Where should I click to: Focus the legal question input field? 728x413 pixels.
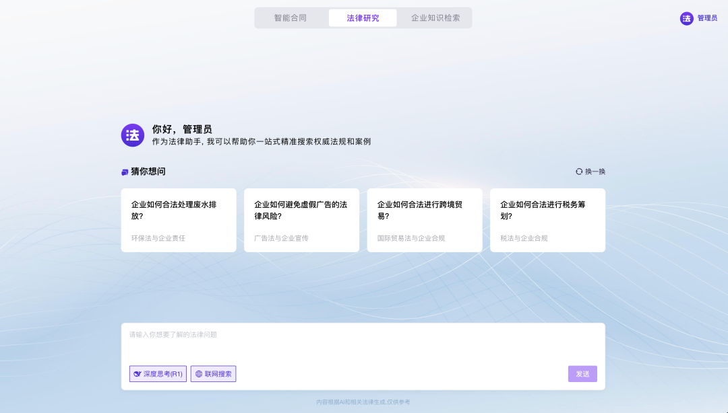pos(363,343)
